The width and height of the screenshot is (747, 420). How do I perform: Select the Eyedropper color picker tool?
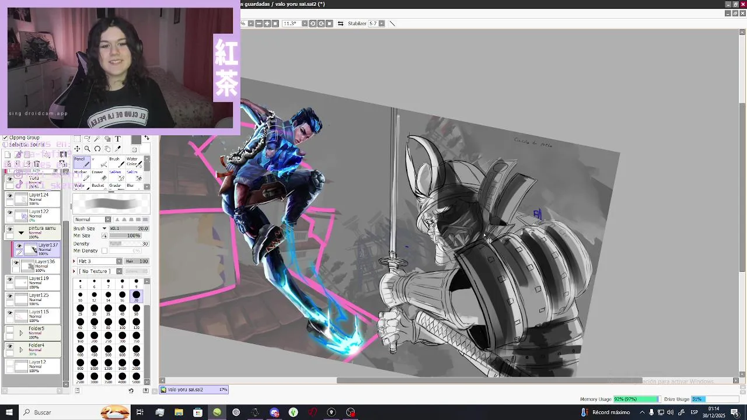117,149
